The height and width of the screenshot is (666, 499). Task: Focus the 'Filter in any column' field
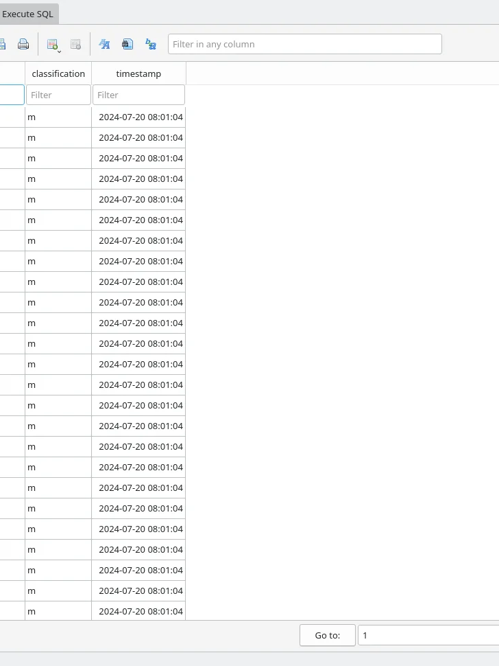click(x=305, y=44)
